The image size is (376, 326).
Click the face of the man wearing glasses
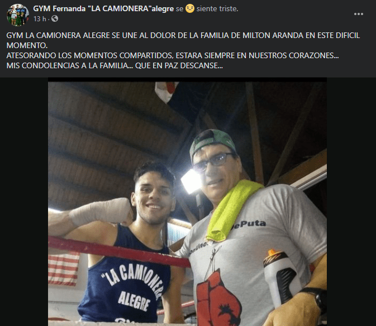[x=215, y=174]
